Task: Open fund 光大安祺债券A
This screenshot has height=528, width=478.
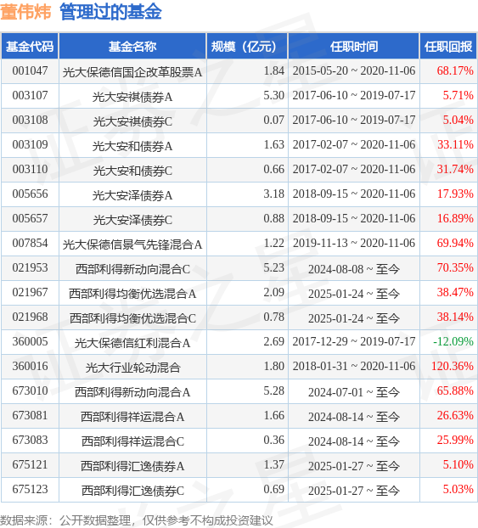Action: [132, 97]
